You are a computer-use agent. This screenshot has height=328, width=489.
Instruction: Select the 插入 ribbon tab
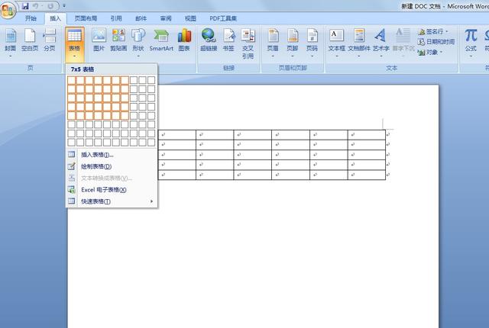pos(55,18)
